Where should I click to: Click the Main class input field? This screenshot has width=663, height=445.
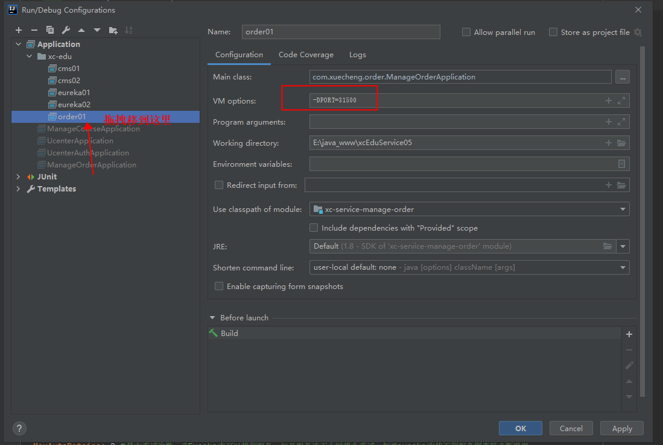click(x=460, y=77)
